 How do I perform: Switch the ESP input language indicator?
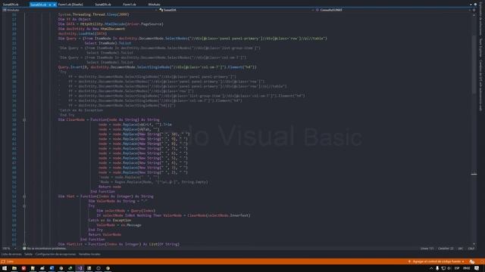point(457,268)
